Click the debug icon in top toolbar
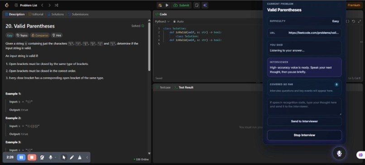The image size is (365, 165). (x=160, y=5)
